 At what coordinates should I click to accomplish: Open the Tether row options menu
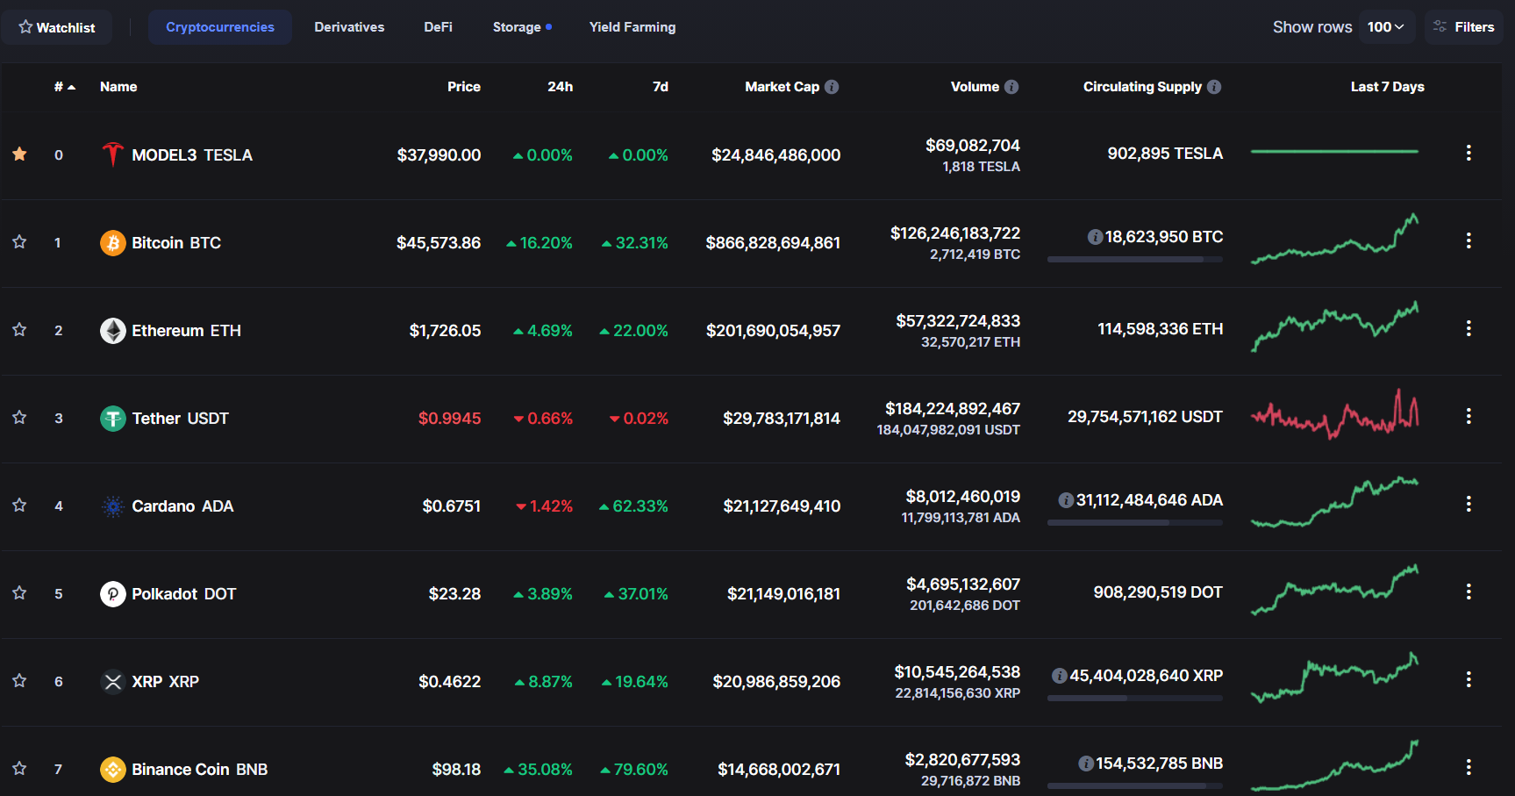1469,416
